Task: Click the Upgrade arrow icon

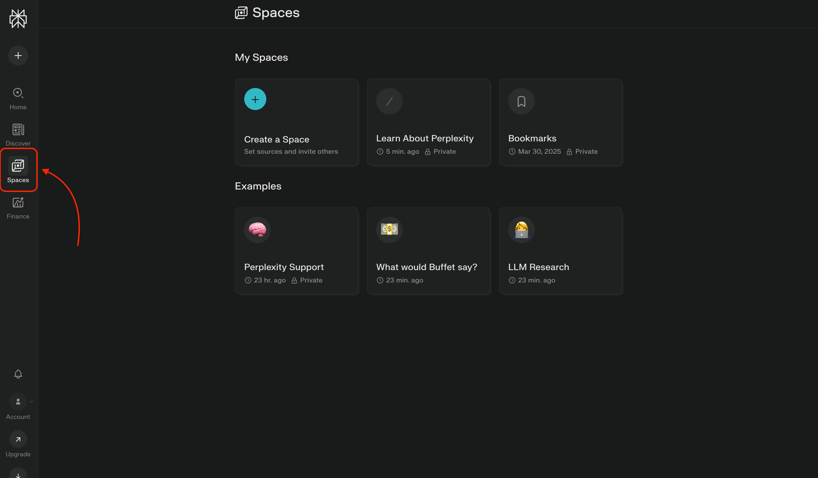Action: [x=18, y=439]
